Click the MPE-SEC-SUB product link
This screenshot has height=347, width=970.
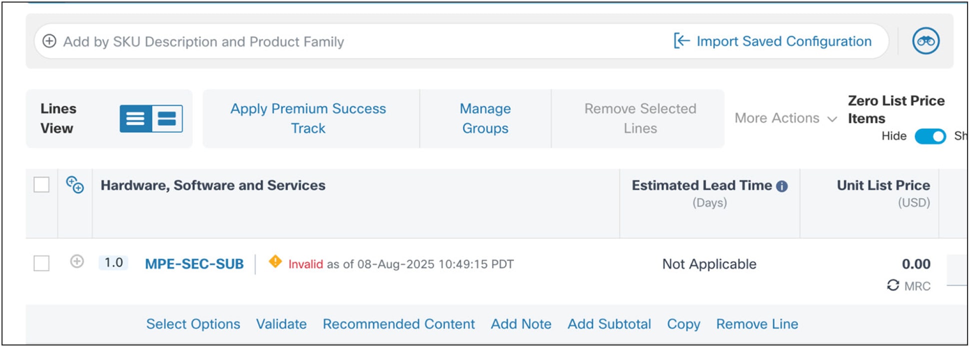click(x=194, y=264)
